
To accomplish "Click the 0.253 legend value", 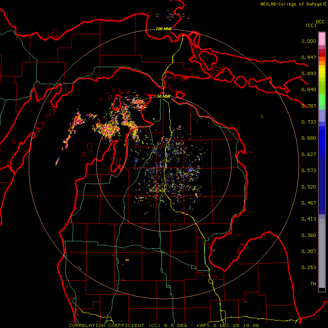I will pyautogui.click(x=309, y=268).
